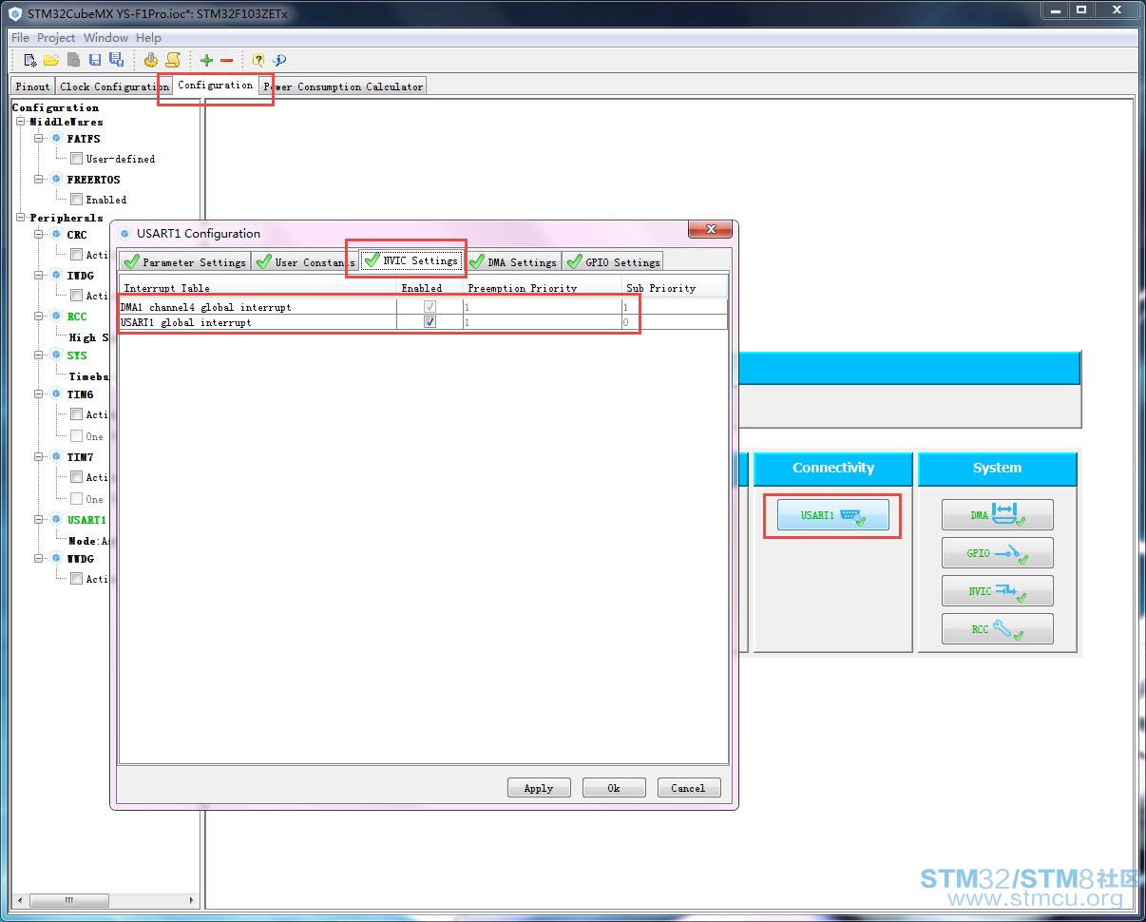Collapse the RCC tree node
The image size is (1146, 922).
tap(40, 317)
